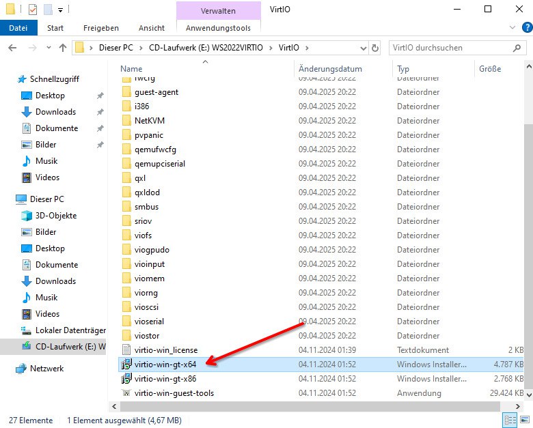Navigate to Dieser PC in address bar
This screenshot has width=533, height=428.
point(116,48)
